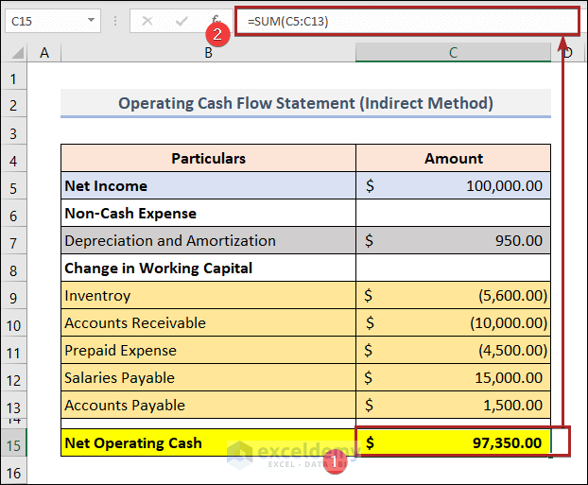Select the Net Income cell
The height and width of the screenshot is (485, 588).
pyautogui.click(x=208, y=185)
